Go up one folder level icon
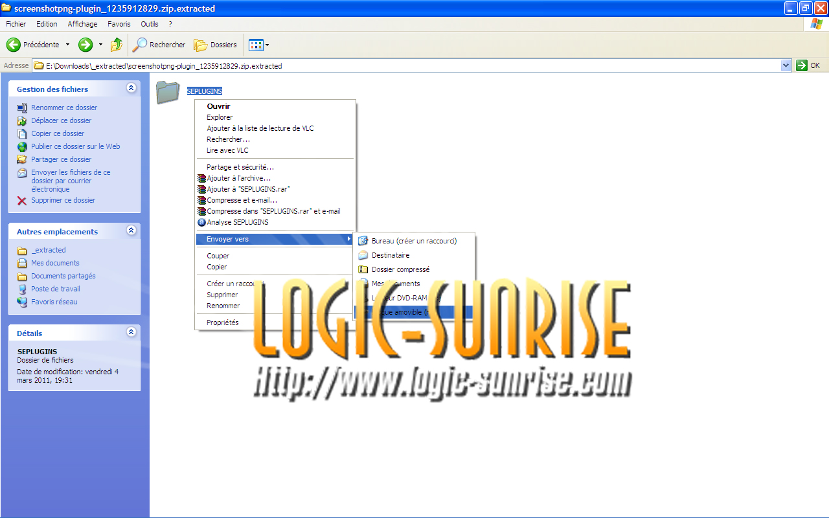Image resolution: width=829 pixels, height=518 pixels. pyautogui.click(x=117, y=45)
